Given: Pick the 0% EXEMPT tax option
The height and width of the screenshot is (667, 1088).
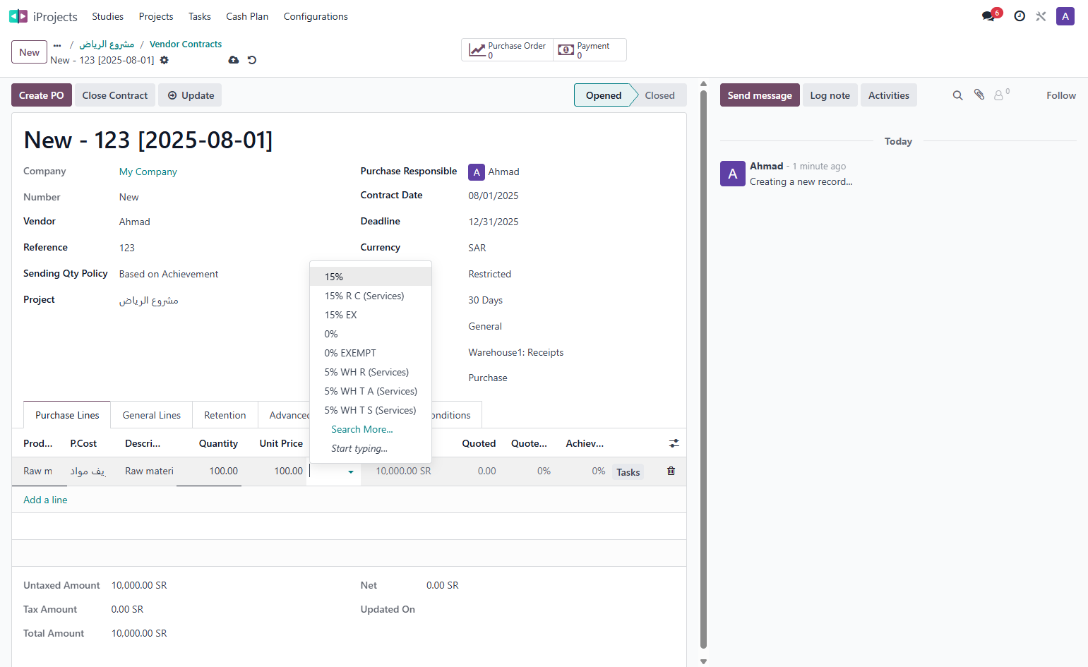Looking at the screenshot, I should point(371,353).
